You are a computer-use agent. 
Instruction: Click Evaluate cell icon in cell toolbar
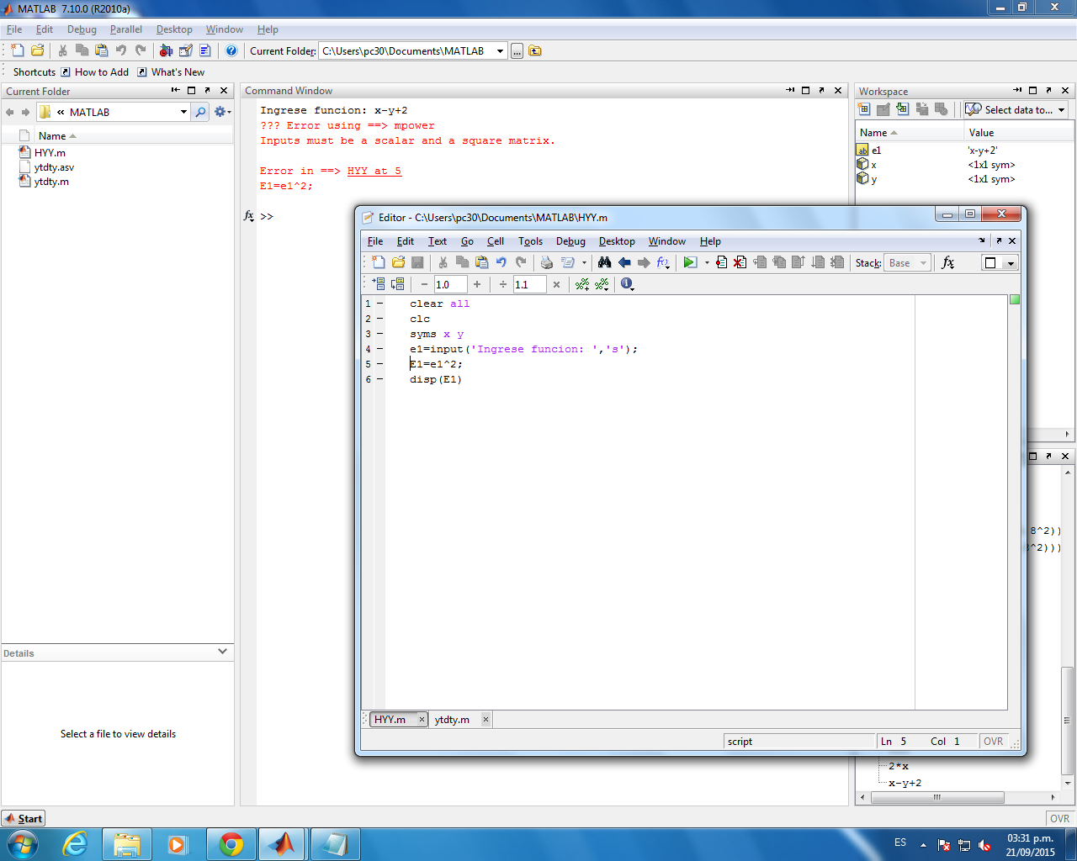[x=379, y=284]
